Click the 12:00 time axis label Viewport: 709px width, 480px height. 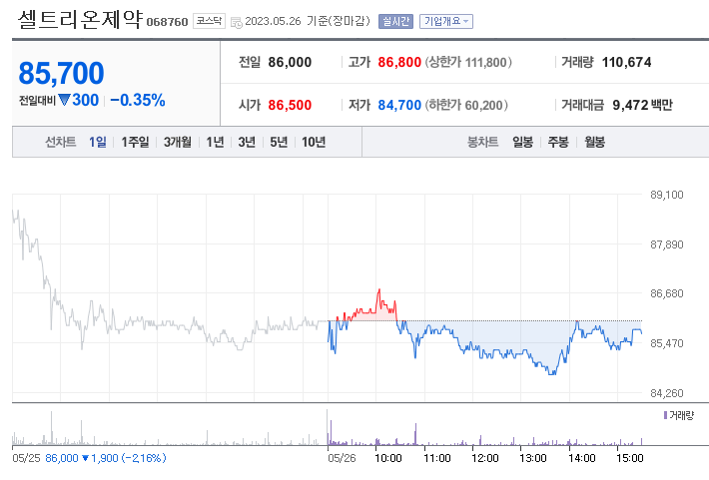coord(484,458)
